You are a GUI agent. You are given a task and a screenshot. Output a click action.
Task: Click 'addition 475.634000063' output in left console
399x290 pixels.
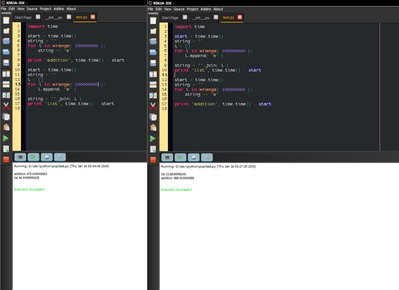tap(31, 174)
